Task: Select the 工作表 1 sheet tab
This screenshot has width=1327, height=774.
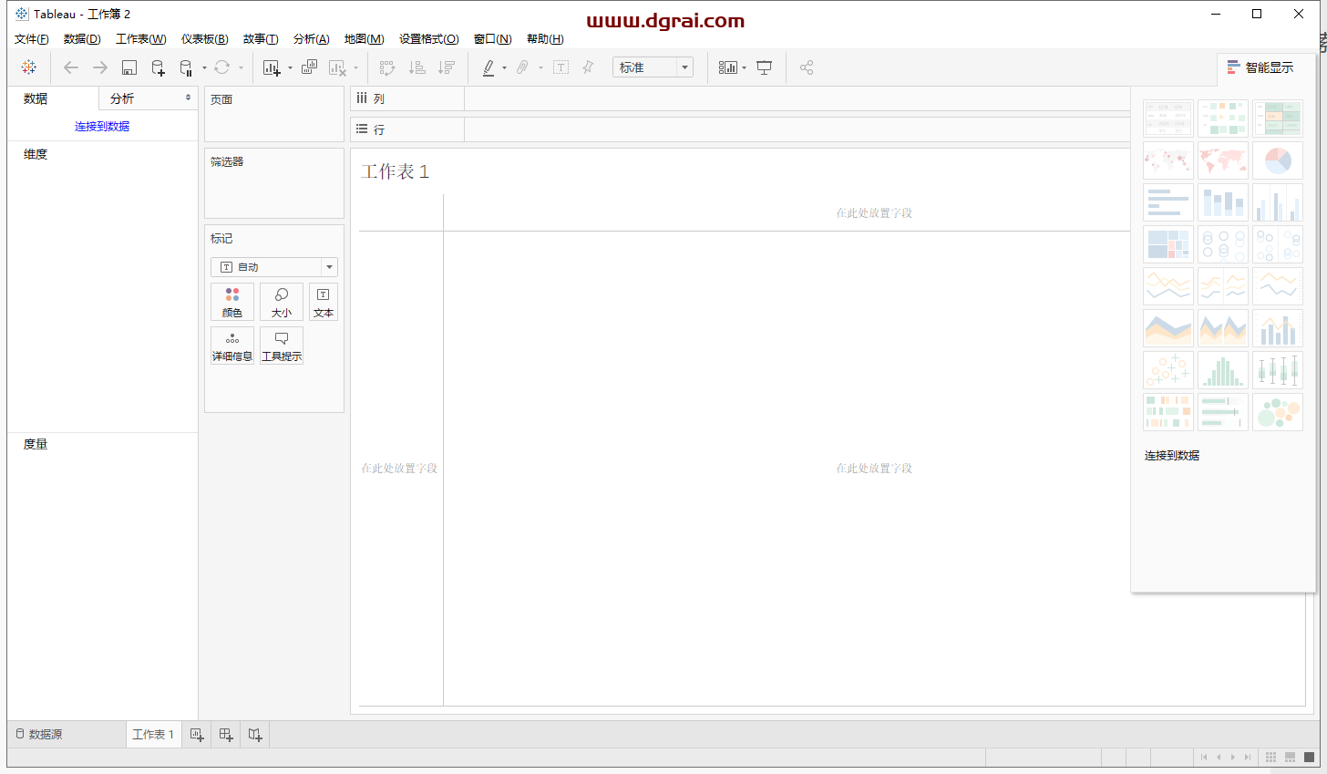Action: (x=153, y=735)
